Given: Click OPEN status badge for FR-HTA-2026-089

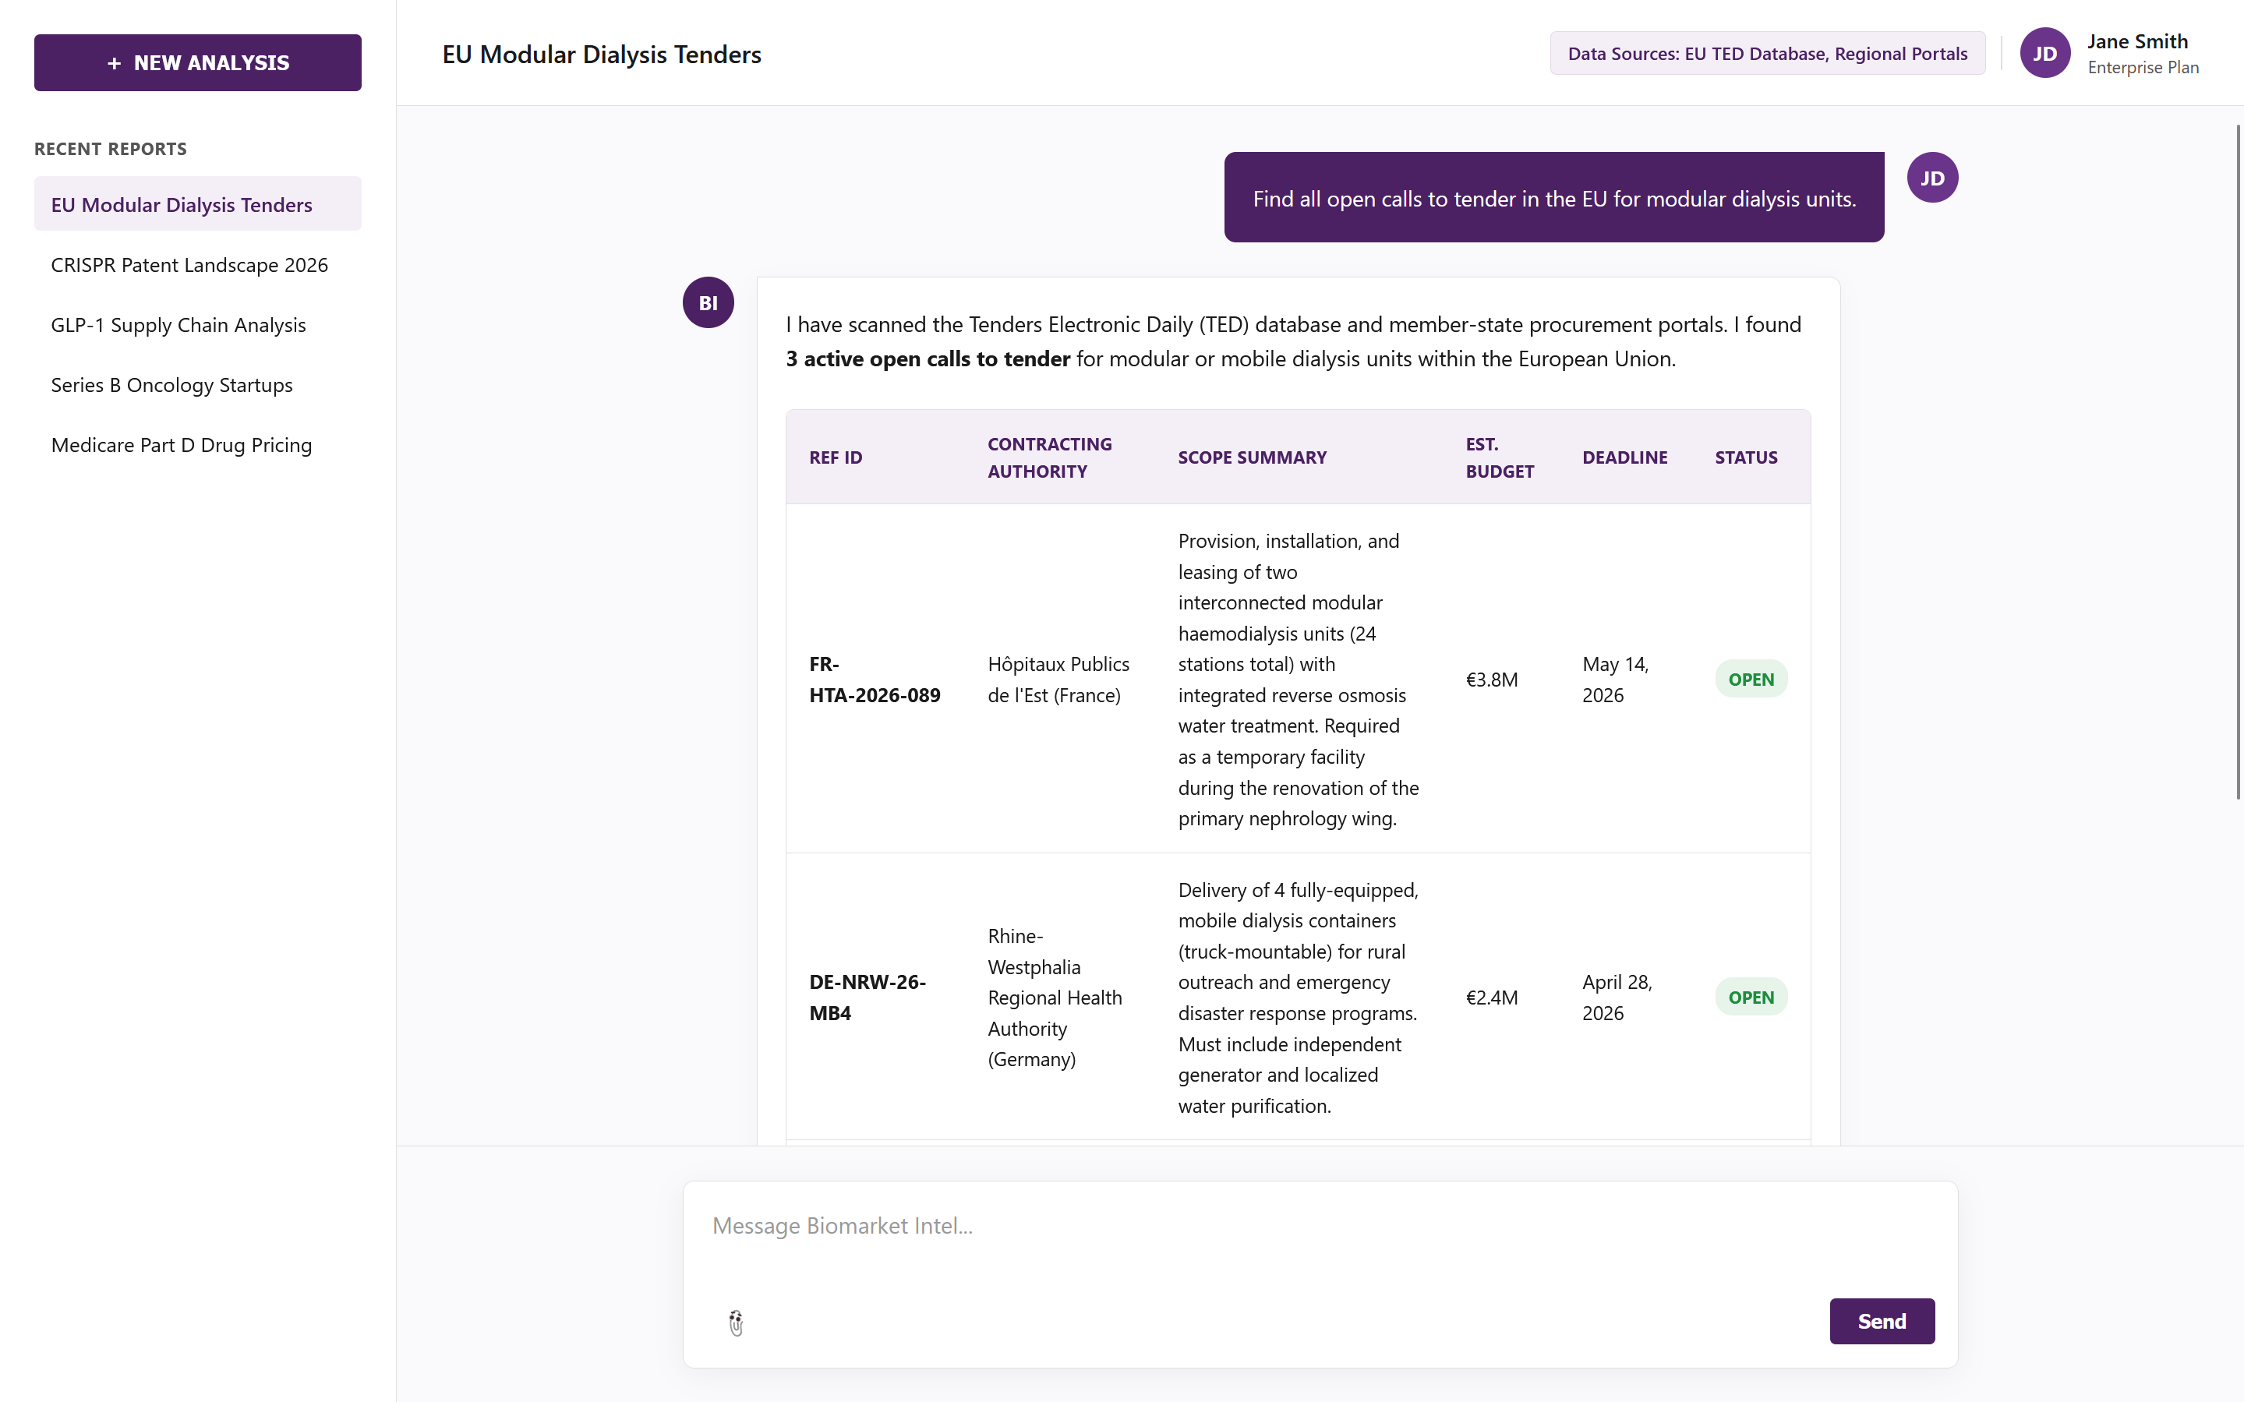Looking at the screenshot, I should tap(1750, 680).
